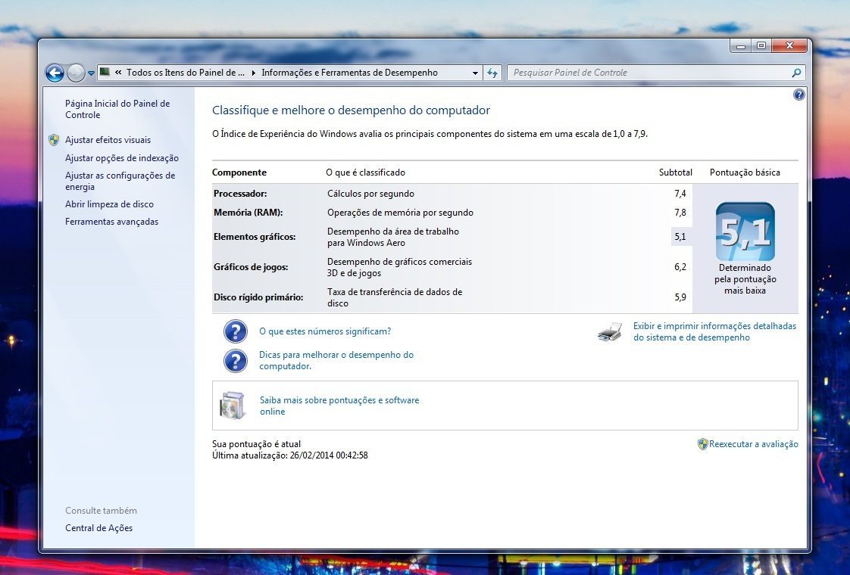Open Ajustar opções de indexação
This screenshot has height=575, width=850.
(x=122, y=158)
